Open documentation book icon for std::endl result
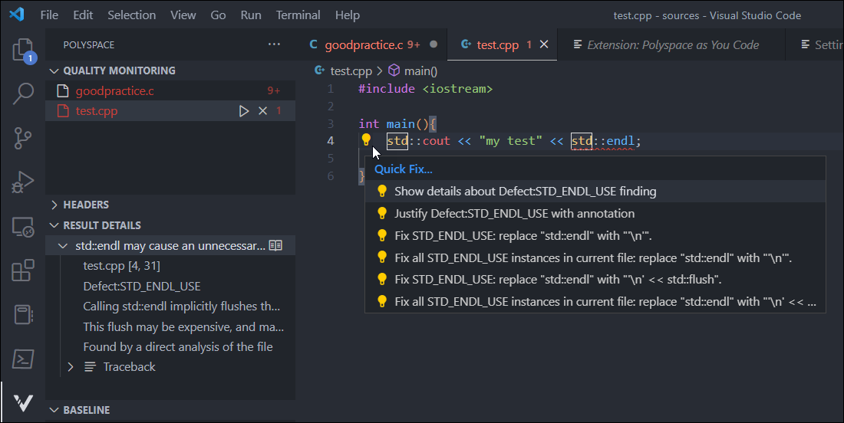844x423 pixels. tap(275, 246)
